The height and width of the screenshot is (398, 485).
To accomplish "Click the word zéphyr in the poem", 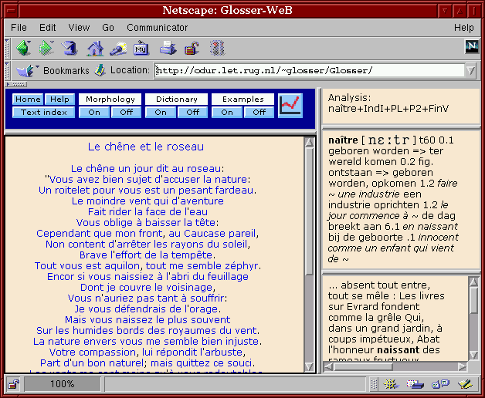I will click(x=242, y=266).
